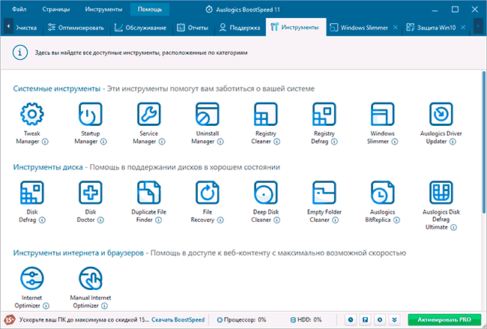Switch to the Обслуживание tab
Viewport: 487px width, 329px height.
tap(140, 28)
